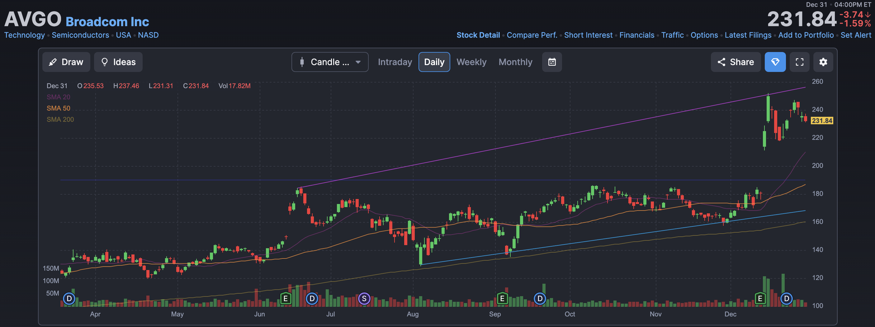Click the share icon in Share button
The image size is (875, 327).
[721, 62]
